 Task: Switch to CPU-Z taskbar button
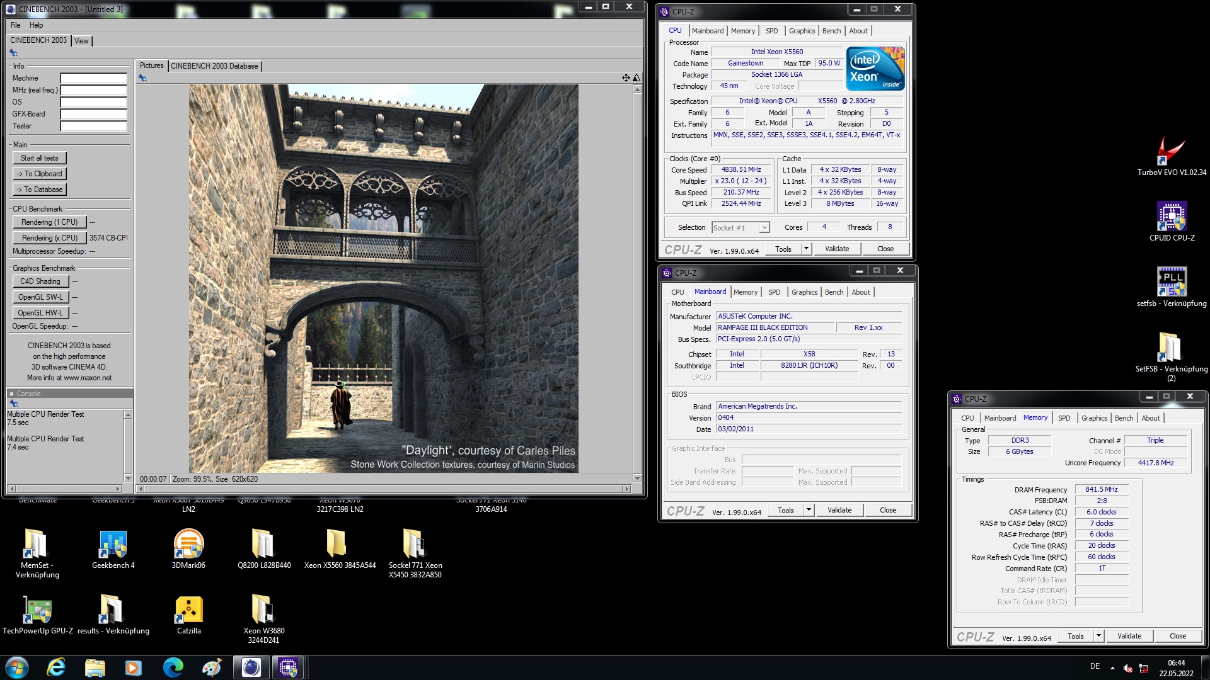pyautogui.click(x=288, y=667)
